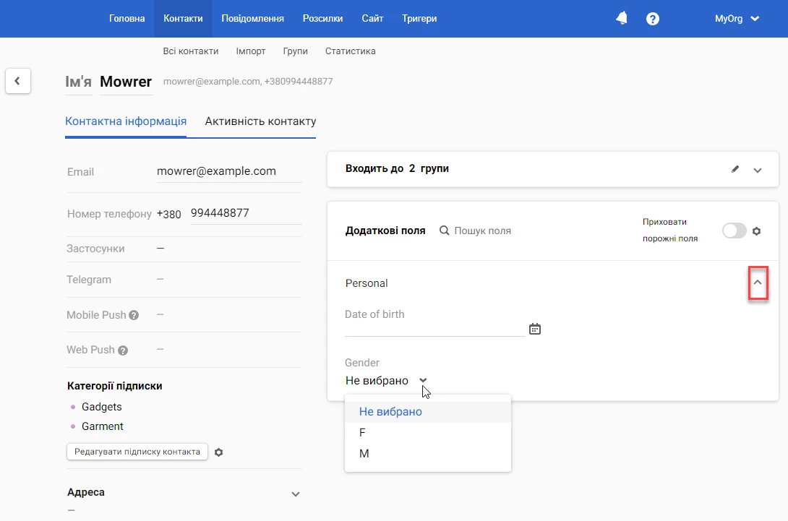The height and width of the screenshot is (521, 788).
Task: Open the Головна menu
Action: pyautogui.click(x=127, y=19)
